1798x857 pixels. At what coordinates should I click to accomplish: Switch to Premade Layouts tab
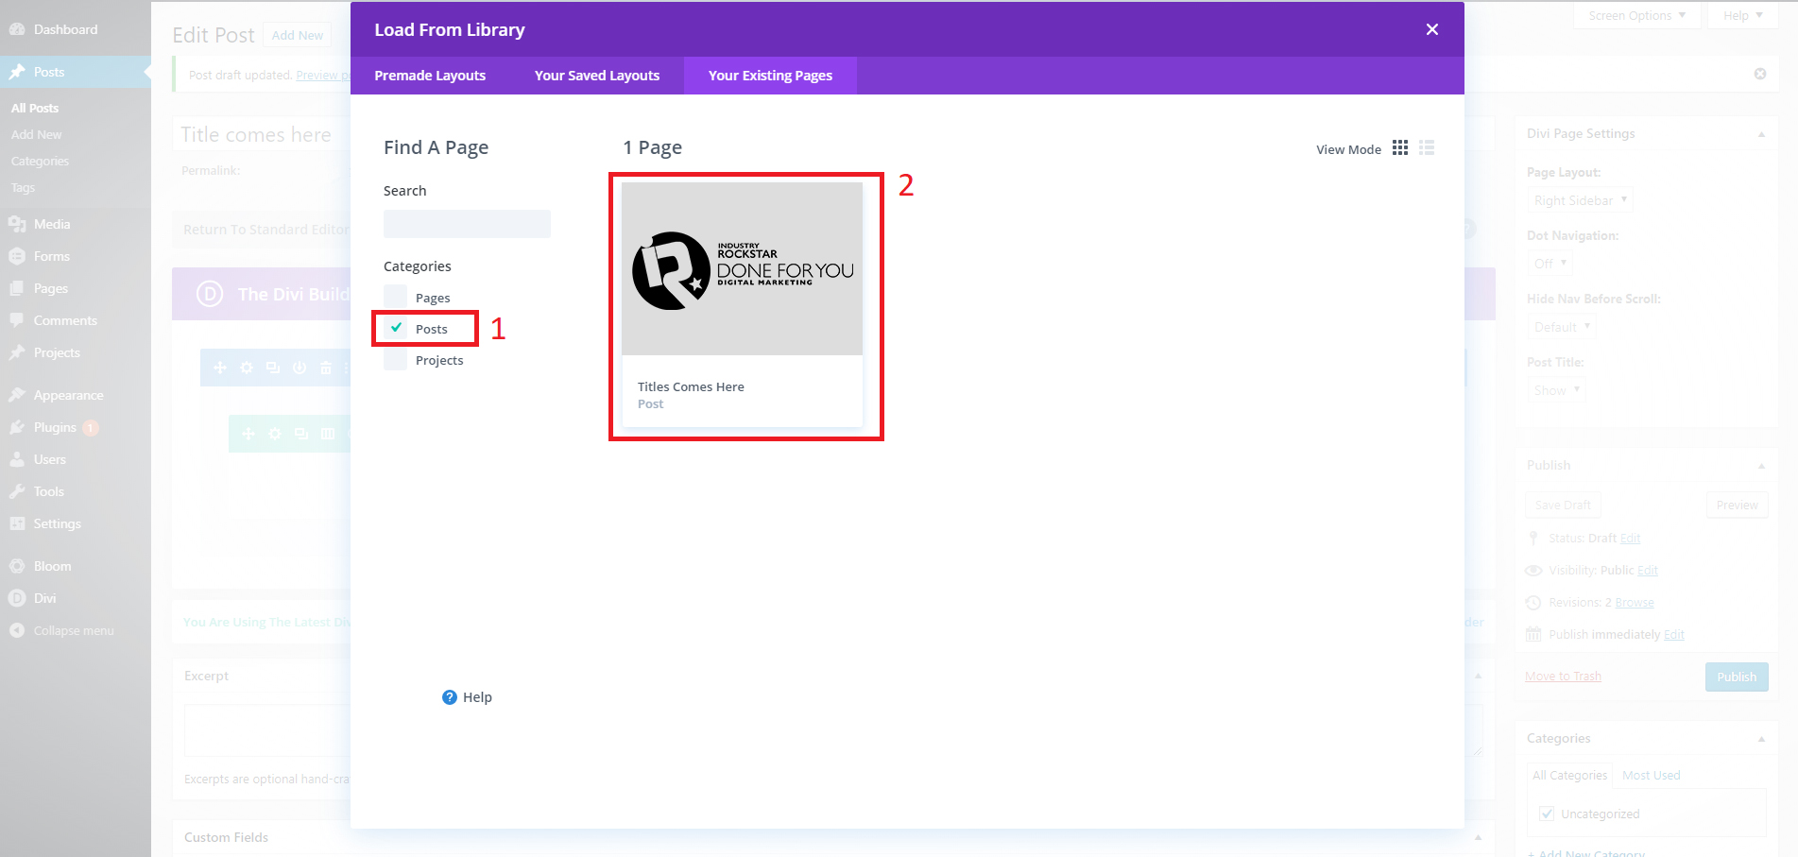(430, 76)
